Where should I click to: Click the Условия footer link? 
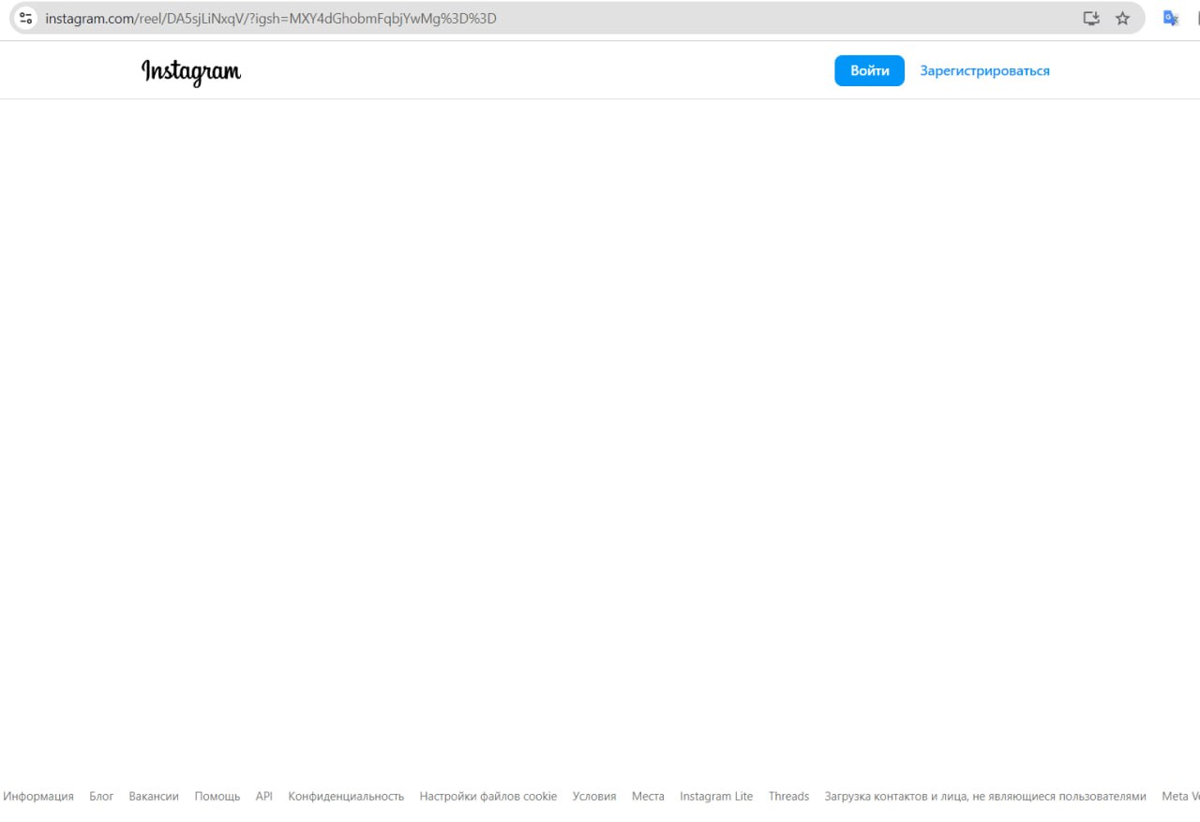click(594, 796)
